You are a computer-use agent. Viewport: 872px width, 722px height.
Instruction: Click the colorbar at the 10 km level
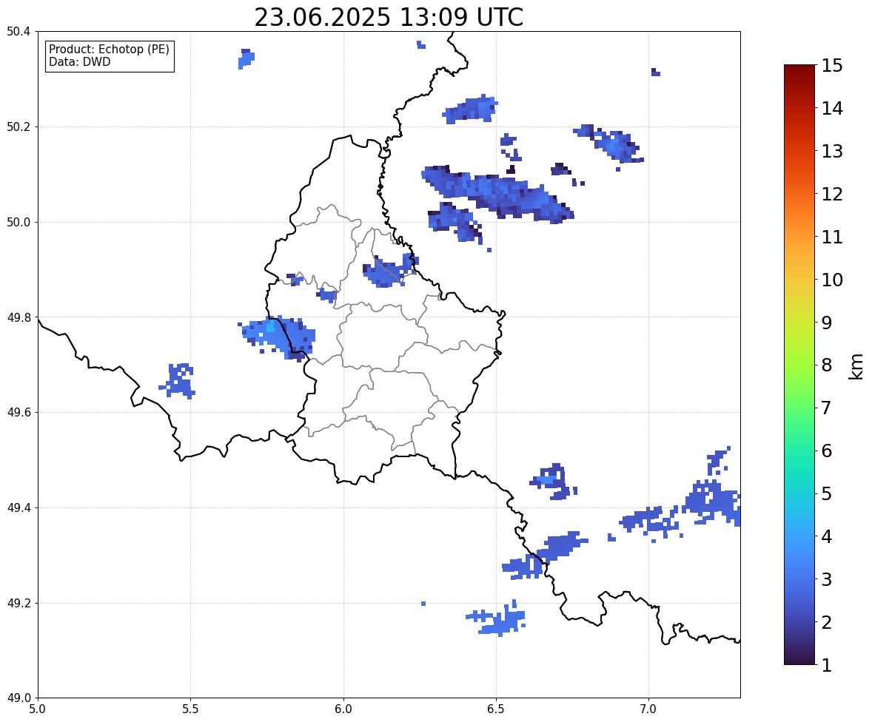click(x=799, y=280)
